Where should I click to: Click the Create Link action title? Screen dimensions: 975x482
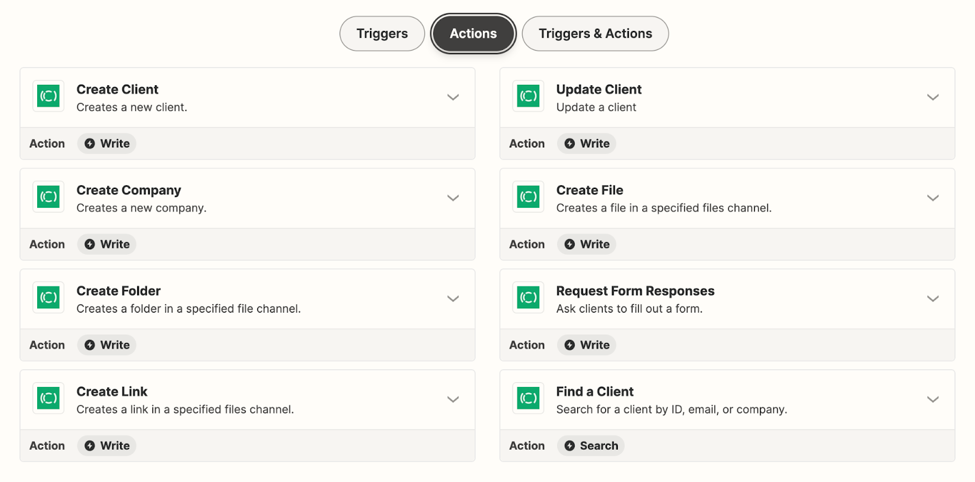[112, 392]
